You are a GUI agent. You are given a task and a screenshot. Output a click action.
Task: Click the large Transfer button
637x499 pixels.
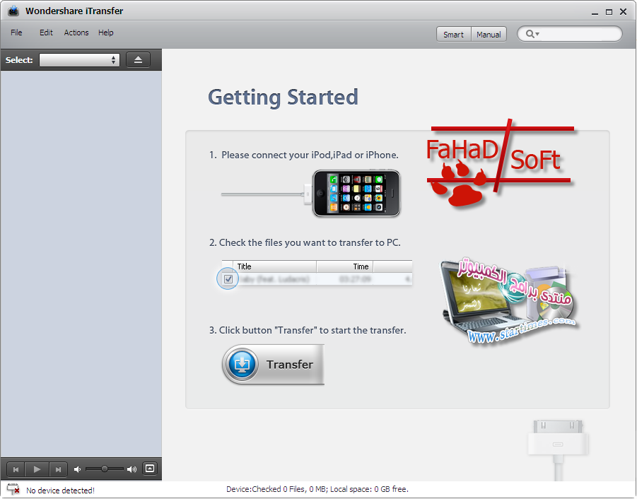coord(274,365)
